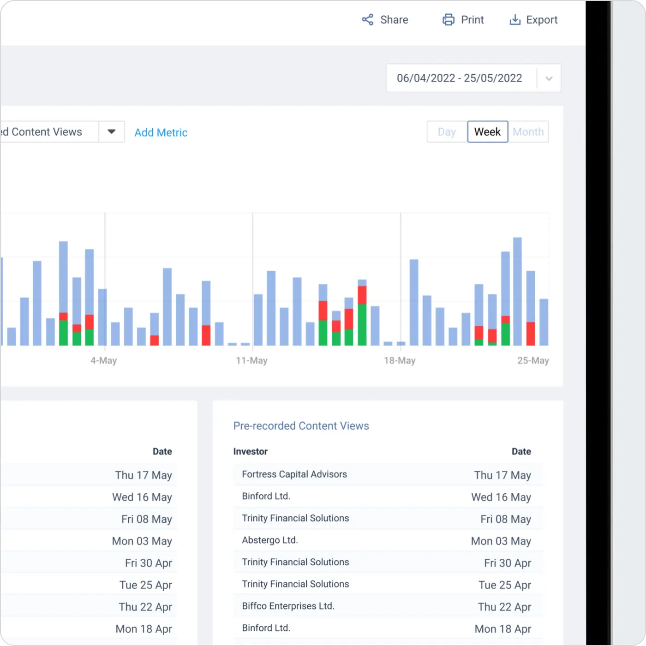The width and height of the screenshot is (646, 646).
Task: Click the Export download icon
Action: pos(514,20)
